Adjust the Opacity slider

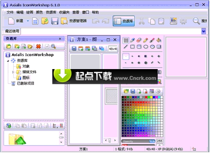[138, 141]
